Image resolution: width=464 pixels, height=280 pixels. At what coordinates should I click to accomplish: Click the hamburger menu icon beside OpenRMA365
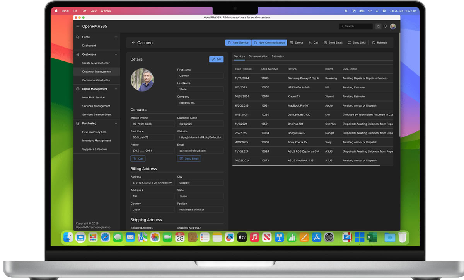click(x=78, y=26)
